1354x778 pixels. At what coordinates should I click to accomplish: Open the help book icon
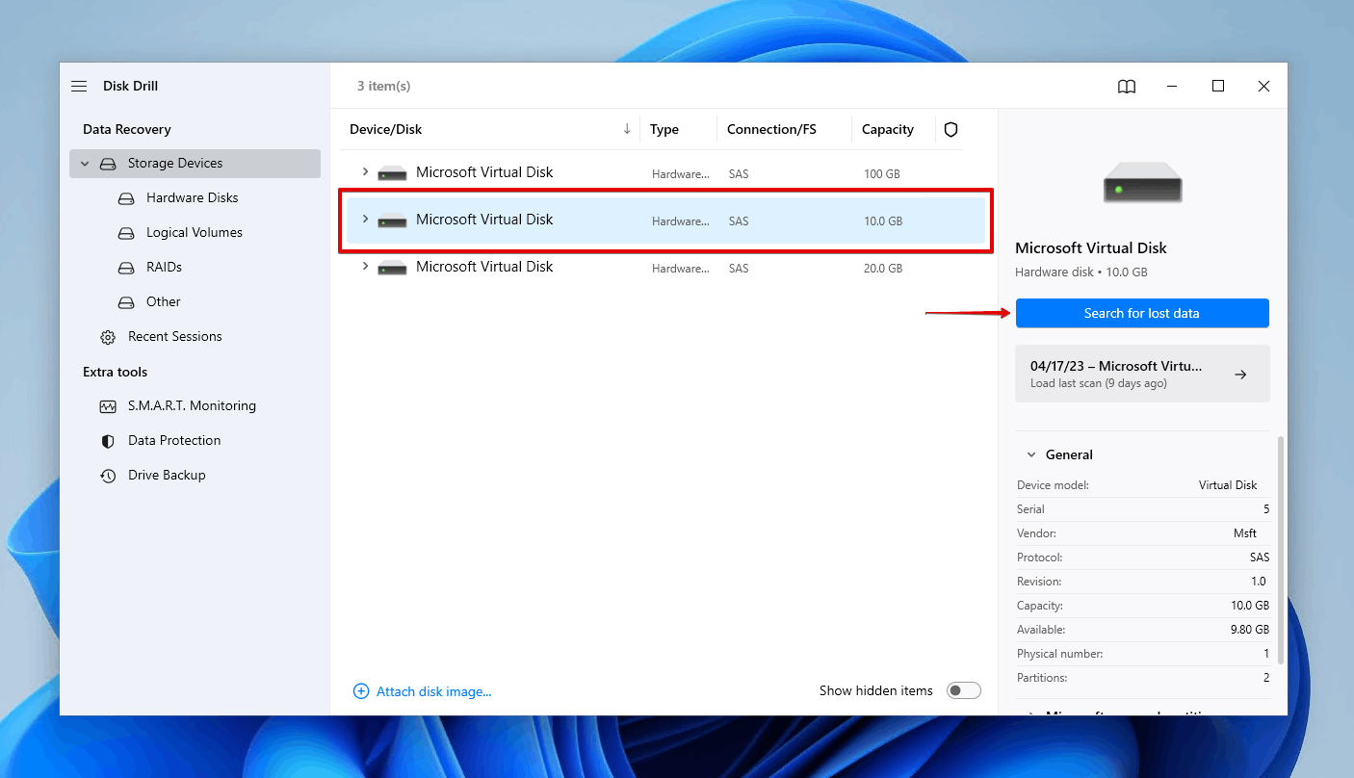[x=1127, y=87]
